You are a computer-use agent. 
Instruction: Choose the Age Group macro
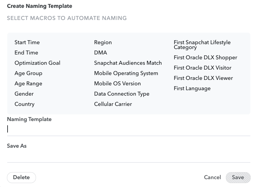coord(28,73)
